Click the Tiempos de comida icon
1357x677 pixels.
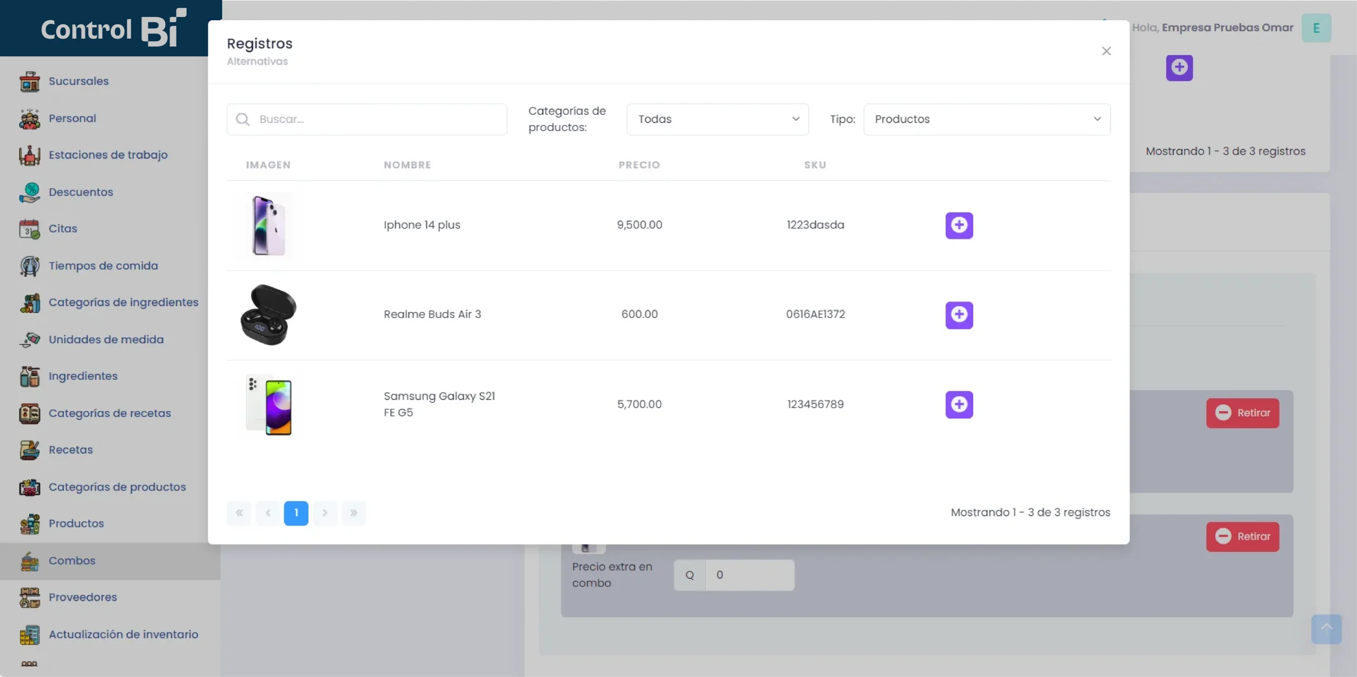pos(30,266)
